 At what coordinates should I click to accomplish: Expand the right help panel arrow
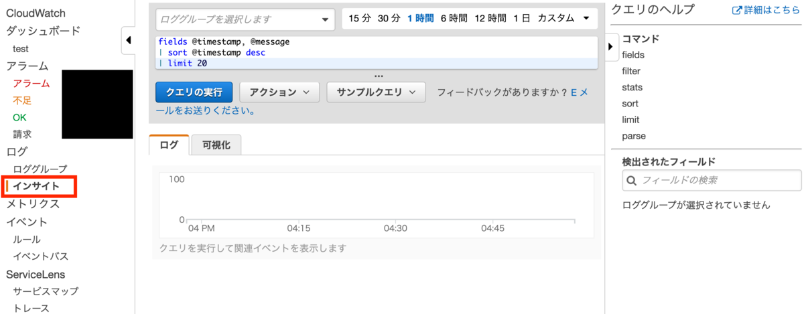[x=610, y=46]
